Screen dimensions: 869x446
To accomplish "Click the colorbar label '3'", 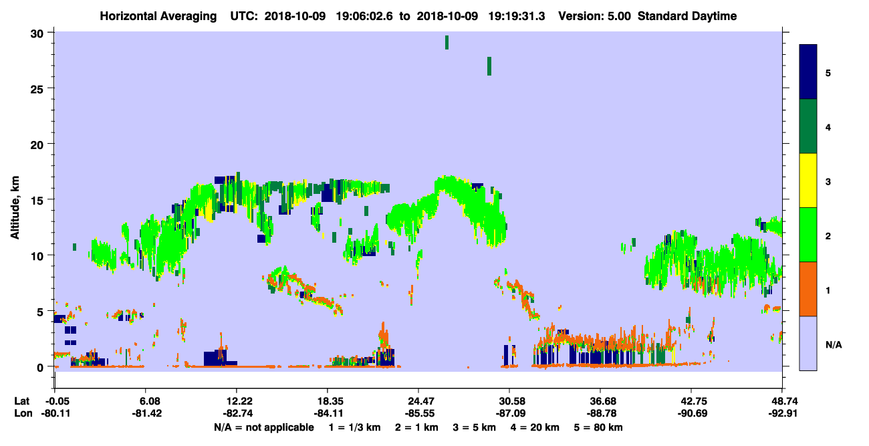I will (x=828, y=181).
